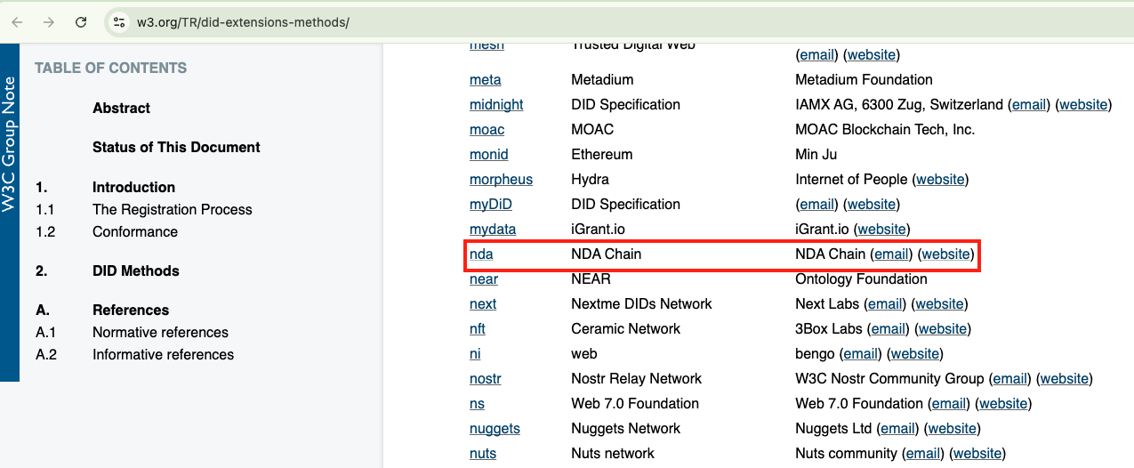The width and height of the screenshot is (1134, 468).
Task: Open the mesh row website link
Action: (x=872, y=54)
